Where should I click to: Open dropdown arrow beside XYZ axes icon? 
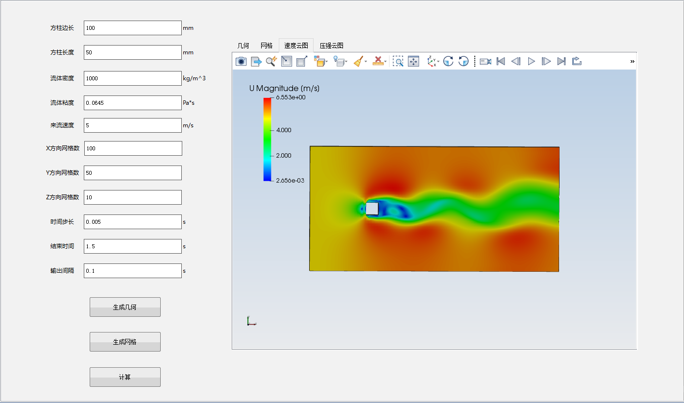point(438,62)
